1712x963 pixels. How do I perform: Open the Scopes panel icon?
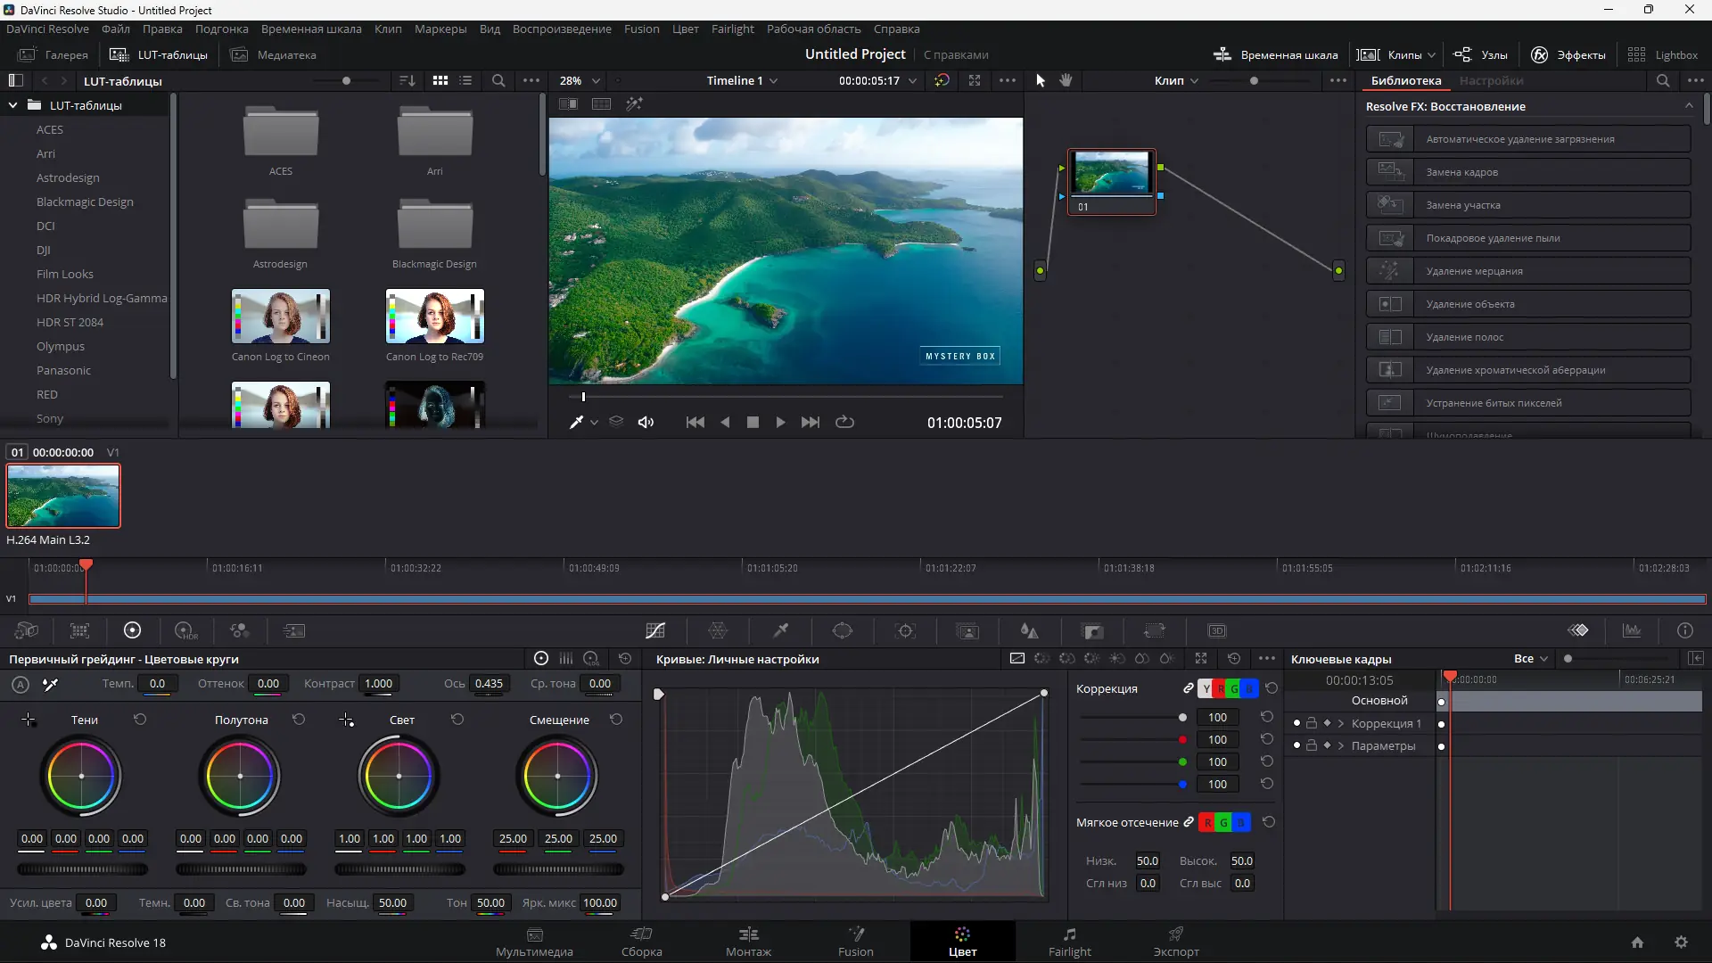(x=1632, y=631)
